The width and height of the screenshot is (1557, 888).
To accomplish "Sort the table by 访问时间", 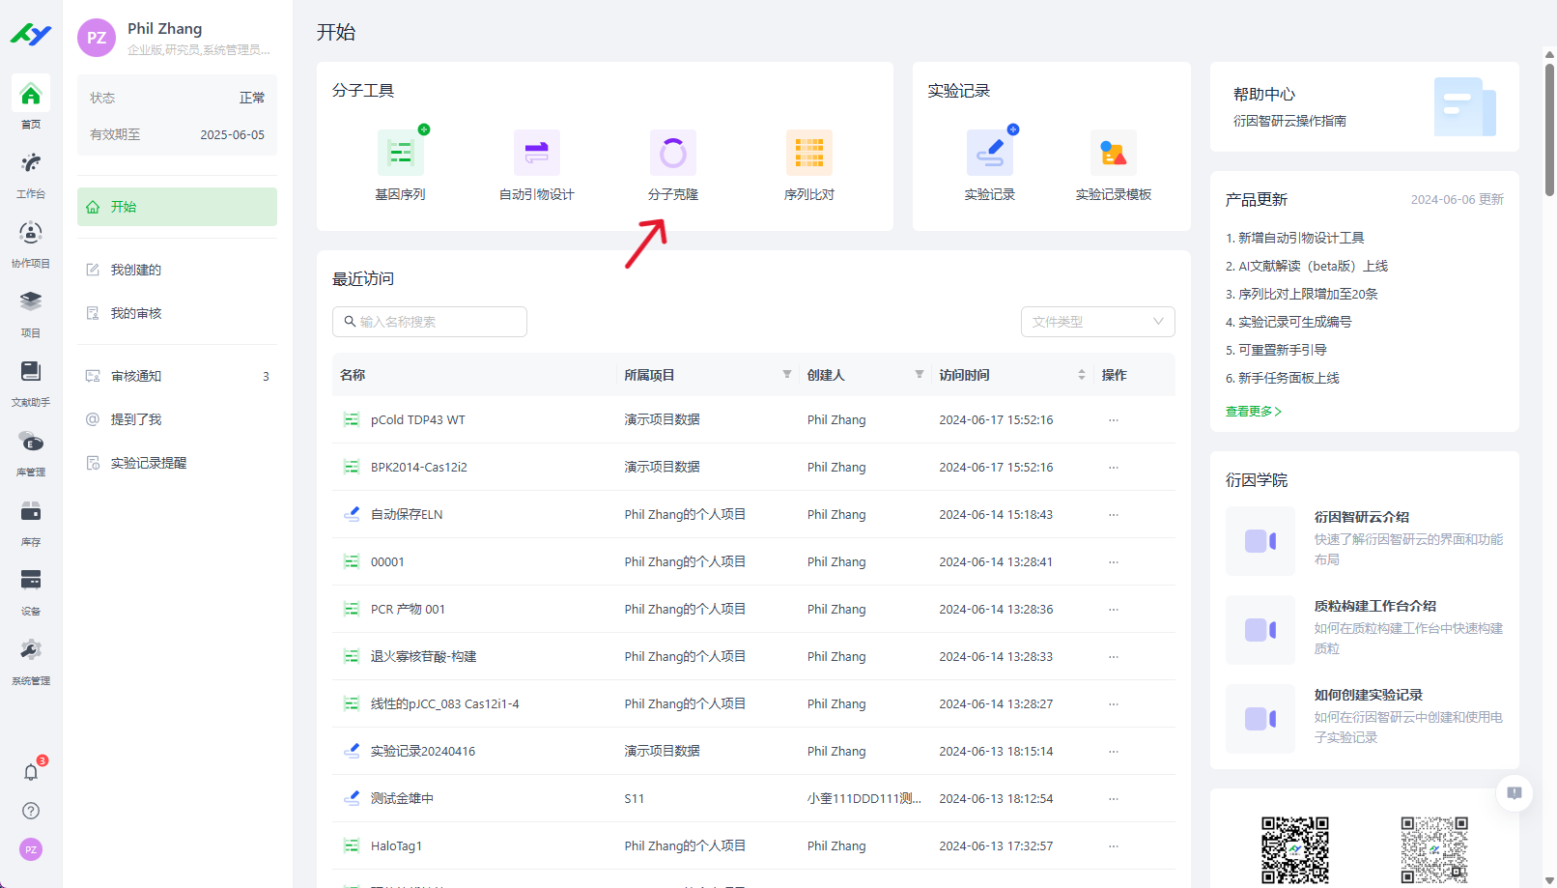I will pos(1081,375).
